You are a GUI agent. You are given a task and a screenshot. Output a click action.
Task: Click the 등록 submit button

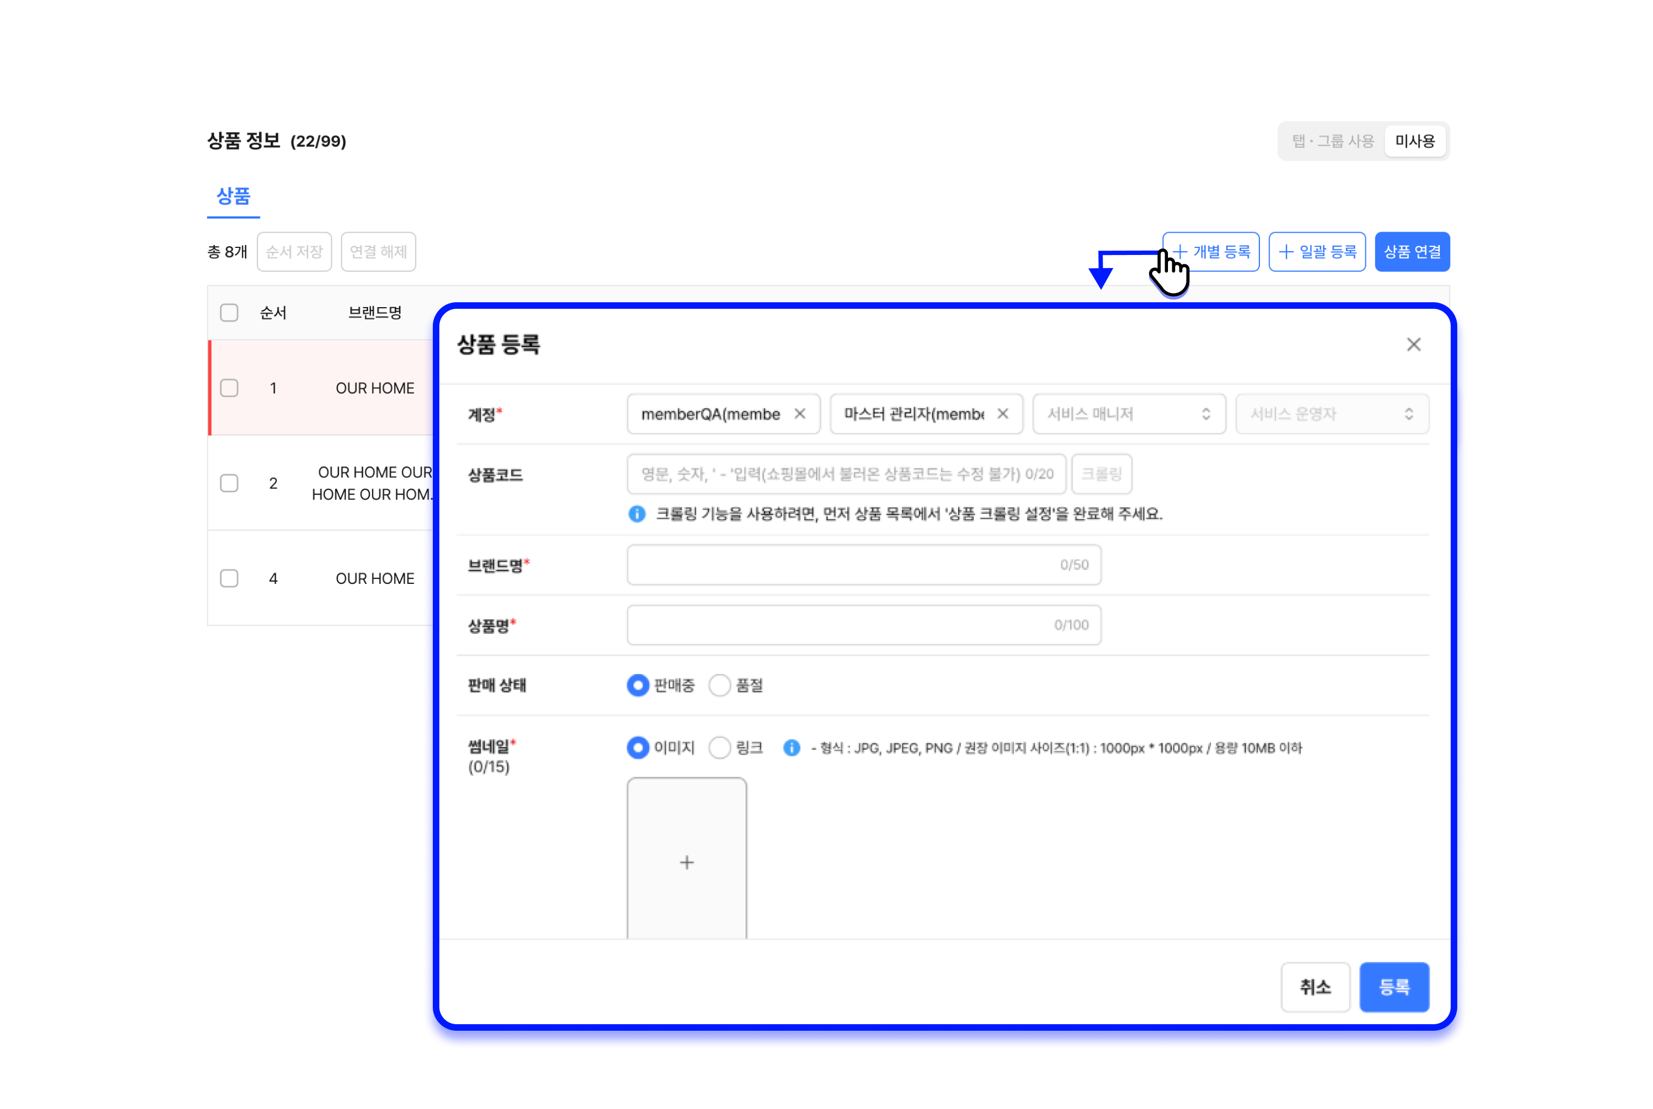coord(1394,987)
